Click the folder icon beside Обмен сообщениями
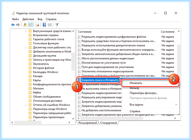This screenshot has height=140, width=191. click(x=30, y=97)
